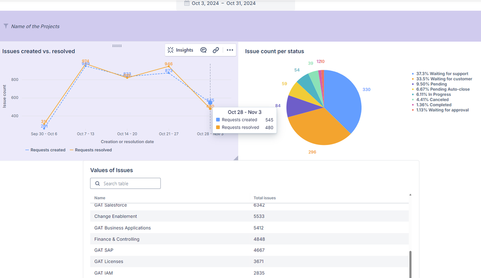481x278 pixels.
Task: Click the Values of Issues heading
Action: point(112,170)
